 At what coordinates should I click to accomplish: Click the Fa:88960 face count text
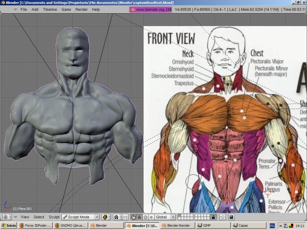(202, 9)
